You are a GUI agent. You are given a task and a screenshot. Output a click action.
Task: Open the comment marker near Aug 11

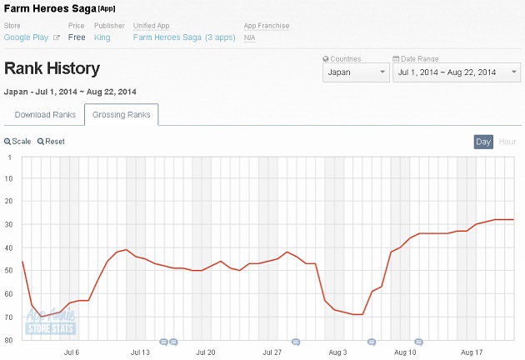[419, 342]
